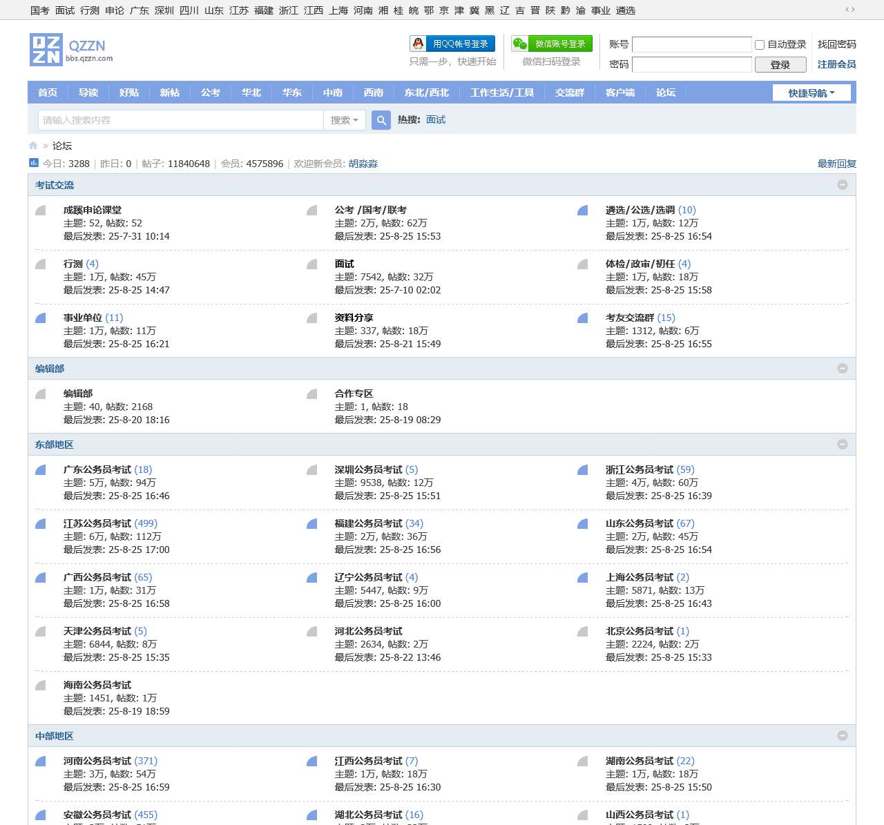Open the 论坛 breadcrumb link
Image resolution: width=884 pixels, height=825 pixels.
pyautogui.click(x=62, y=146)
